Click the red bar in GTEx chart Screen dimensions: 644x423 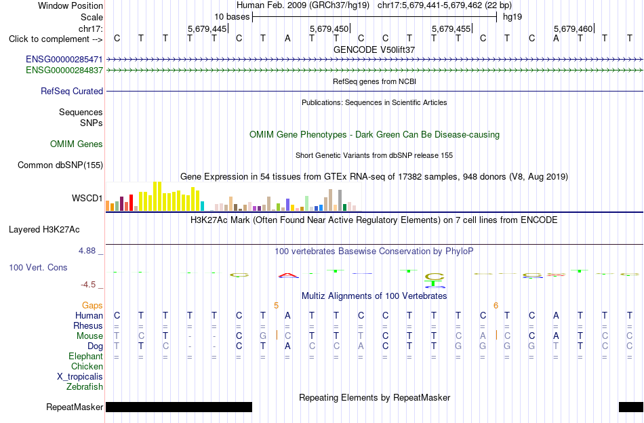(131, 203)
